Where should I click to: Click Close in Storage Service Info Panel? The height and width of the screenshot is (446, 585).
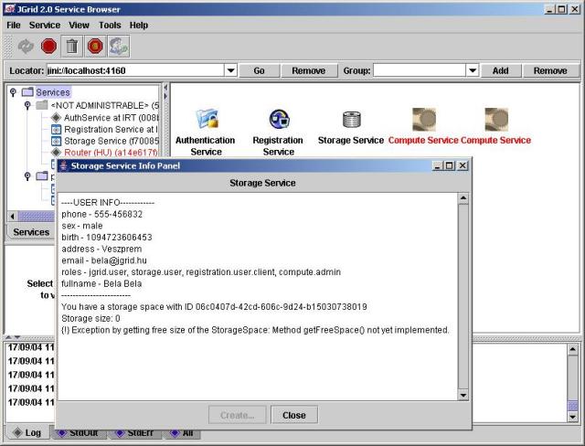pyautogui.click(x=294, y=415)
